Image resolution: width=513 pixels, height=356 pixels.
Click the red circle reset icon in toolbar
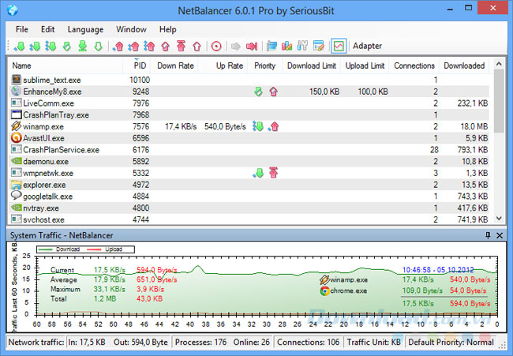(215, 46)
